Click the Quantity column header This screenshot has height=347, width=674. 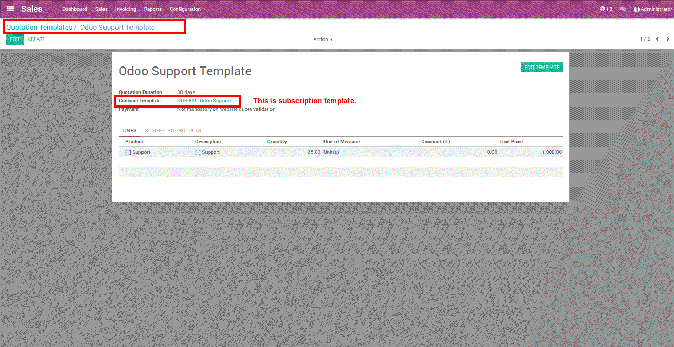pyautogui.click(x=277, y=142)
